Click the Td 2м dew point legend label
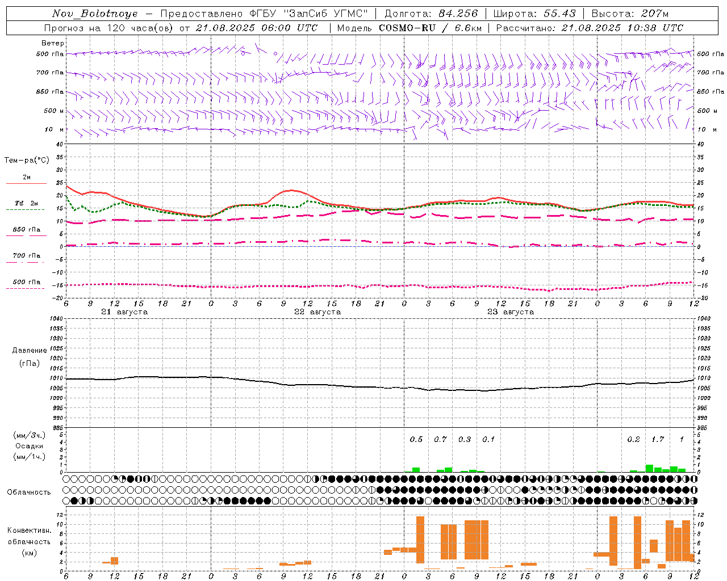This screenshot has width=727, height=581. (26, 203)
